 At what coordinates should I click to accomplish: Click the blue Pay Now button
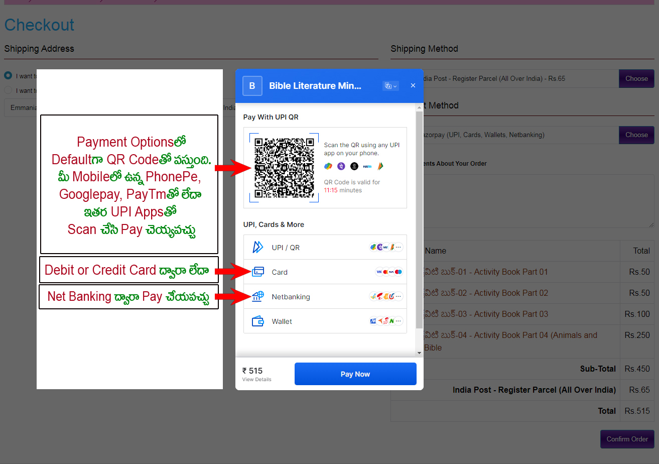(355, 374)
